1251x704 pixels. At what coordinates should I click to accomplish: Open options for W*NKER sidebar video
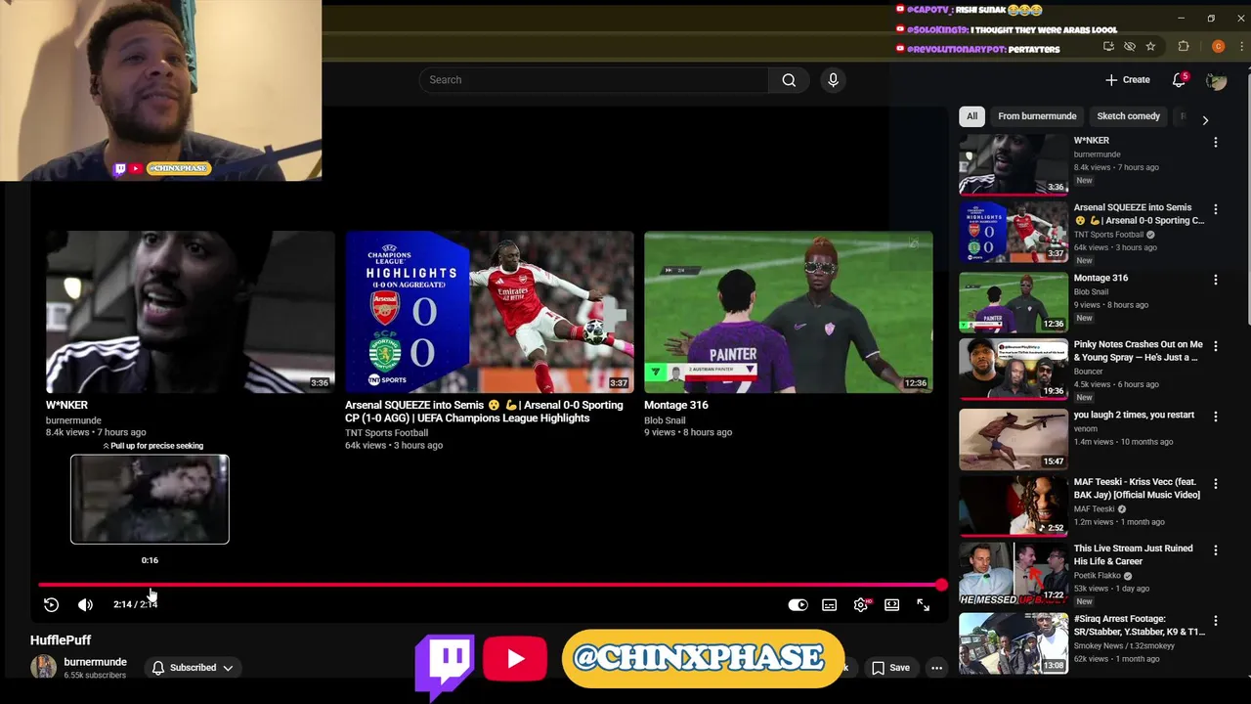[x=1216, y=143]
